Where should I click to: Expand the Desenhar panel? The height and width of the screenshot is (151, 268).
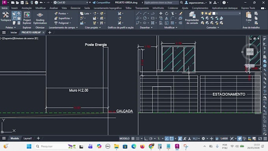coord(146,27)
